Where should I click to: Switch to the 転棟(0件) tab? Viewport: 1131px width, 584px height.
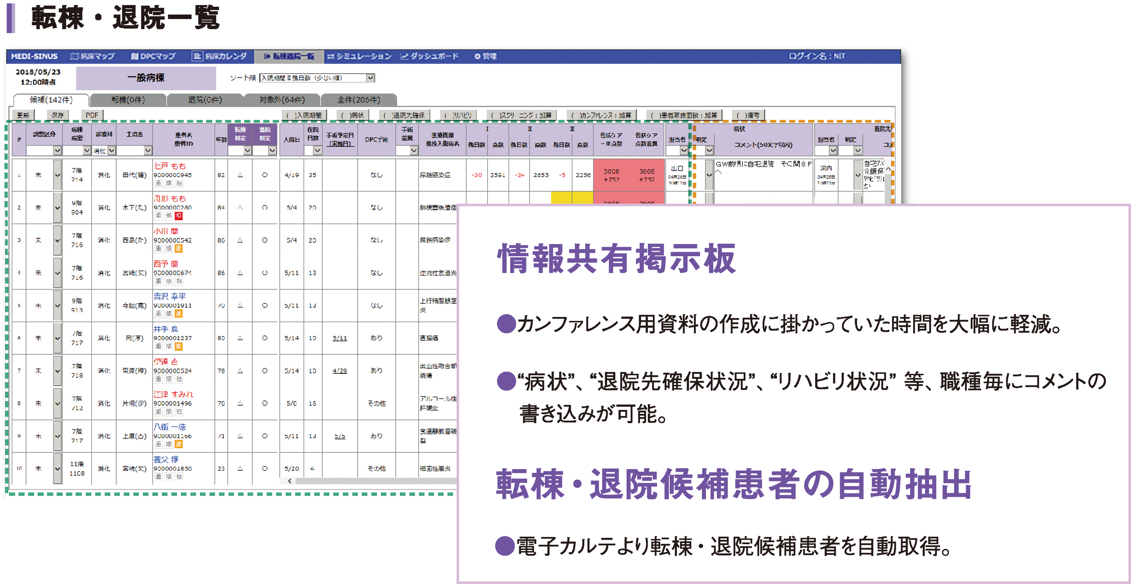click(128, 100)
